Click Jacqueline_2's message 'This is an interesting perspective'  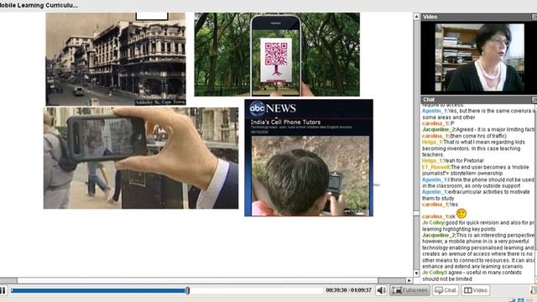(479, 251)
